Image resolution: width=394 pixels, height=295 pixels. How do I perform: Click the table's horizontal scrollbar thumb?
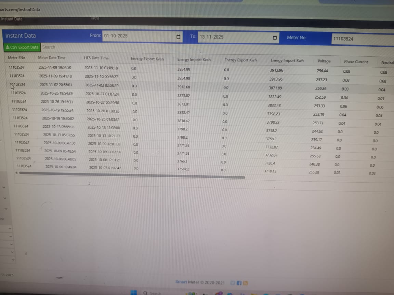point(132,175)
